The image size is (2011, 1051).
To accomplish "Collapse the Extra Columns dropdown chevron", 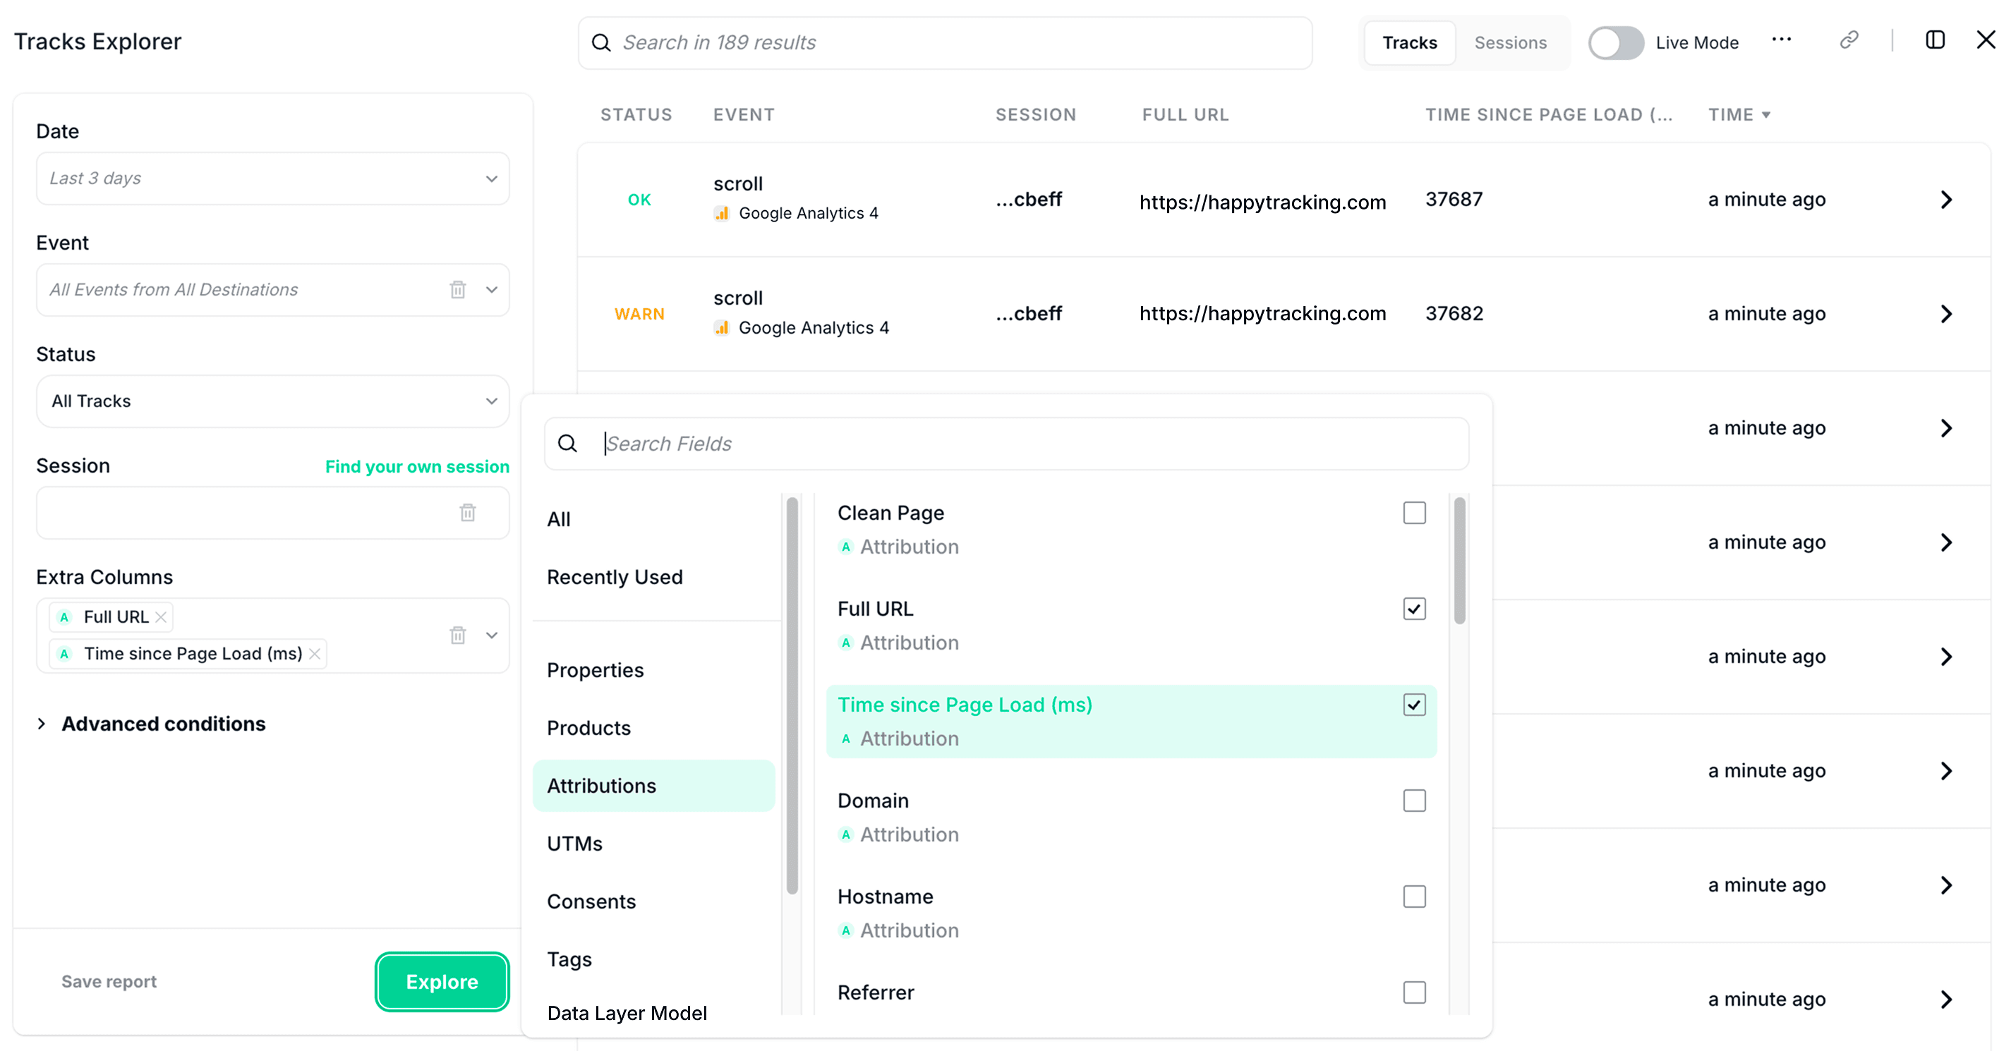I will point(492,635).
